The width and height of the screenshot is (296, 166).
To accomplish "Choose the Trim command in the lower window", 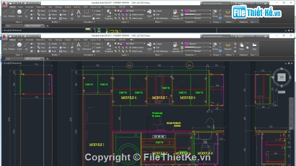I will pos(63,44).
